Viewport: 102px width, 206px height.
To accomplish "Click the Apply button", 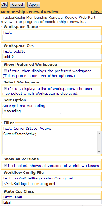I will pyautogui.click(x=34, y=5).
